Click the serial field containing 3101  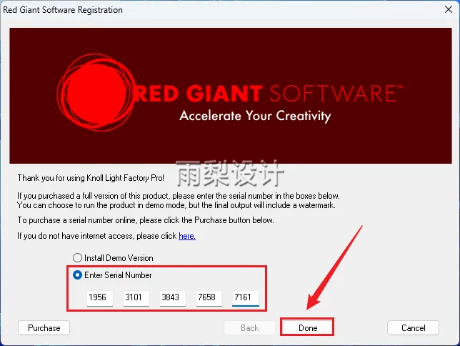tap(136, 298)
